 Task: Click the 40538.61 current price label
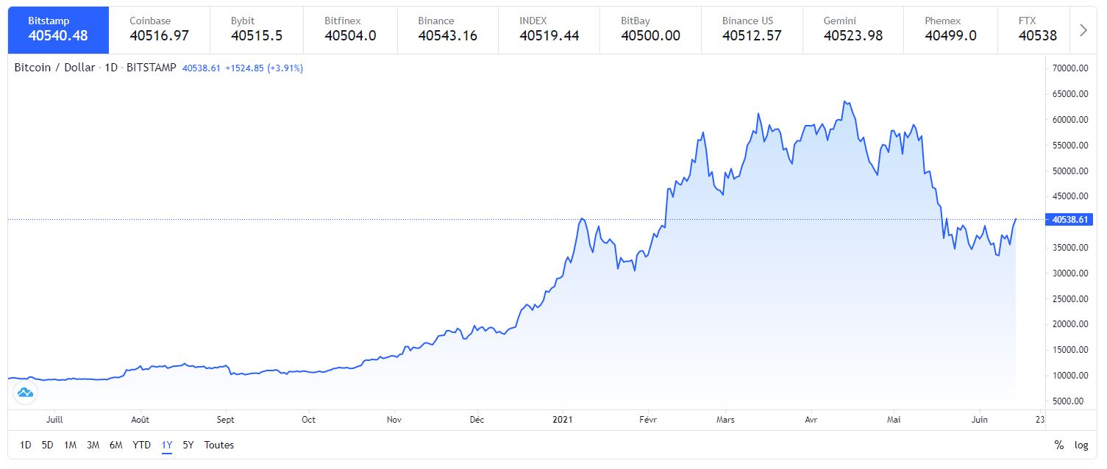[x=1070, y=219]
